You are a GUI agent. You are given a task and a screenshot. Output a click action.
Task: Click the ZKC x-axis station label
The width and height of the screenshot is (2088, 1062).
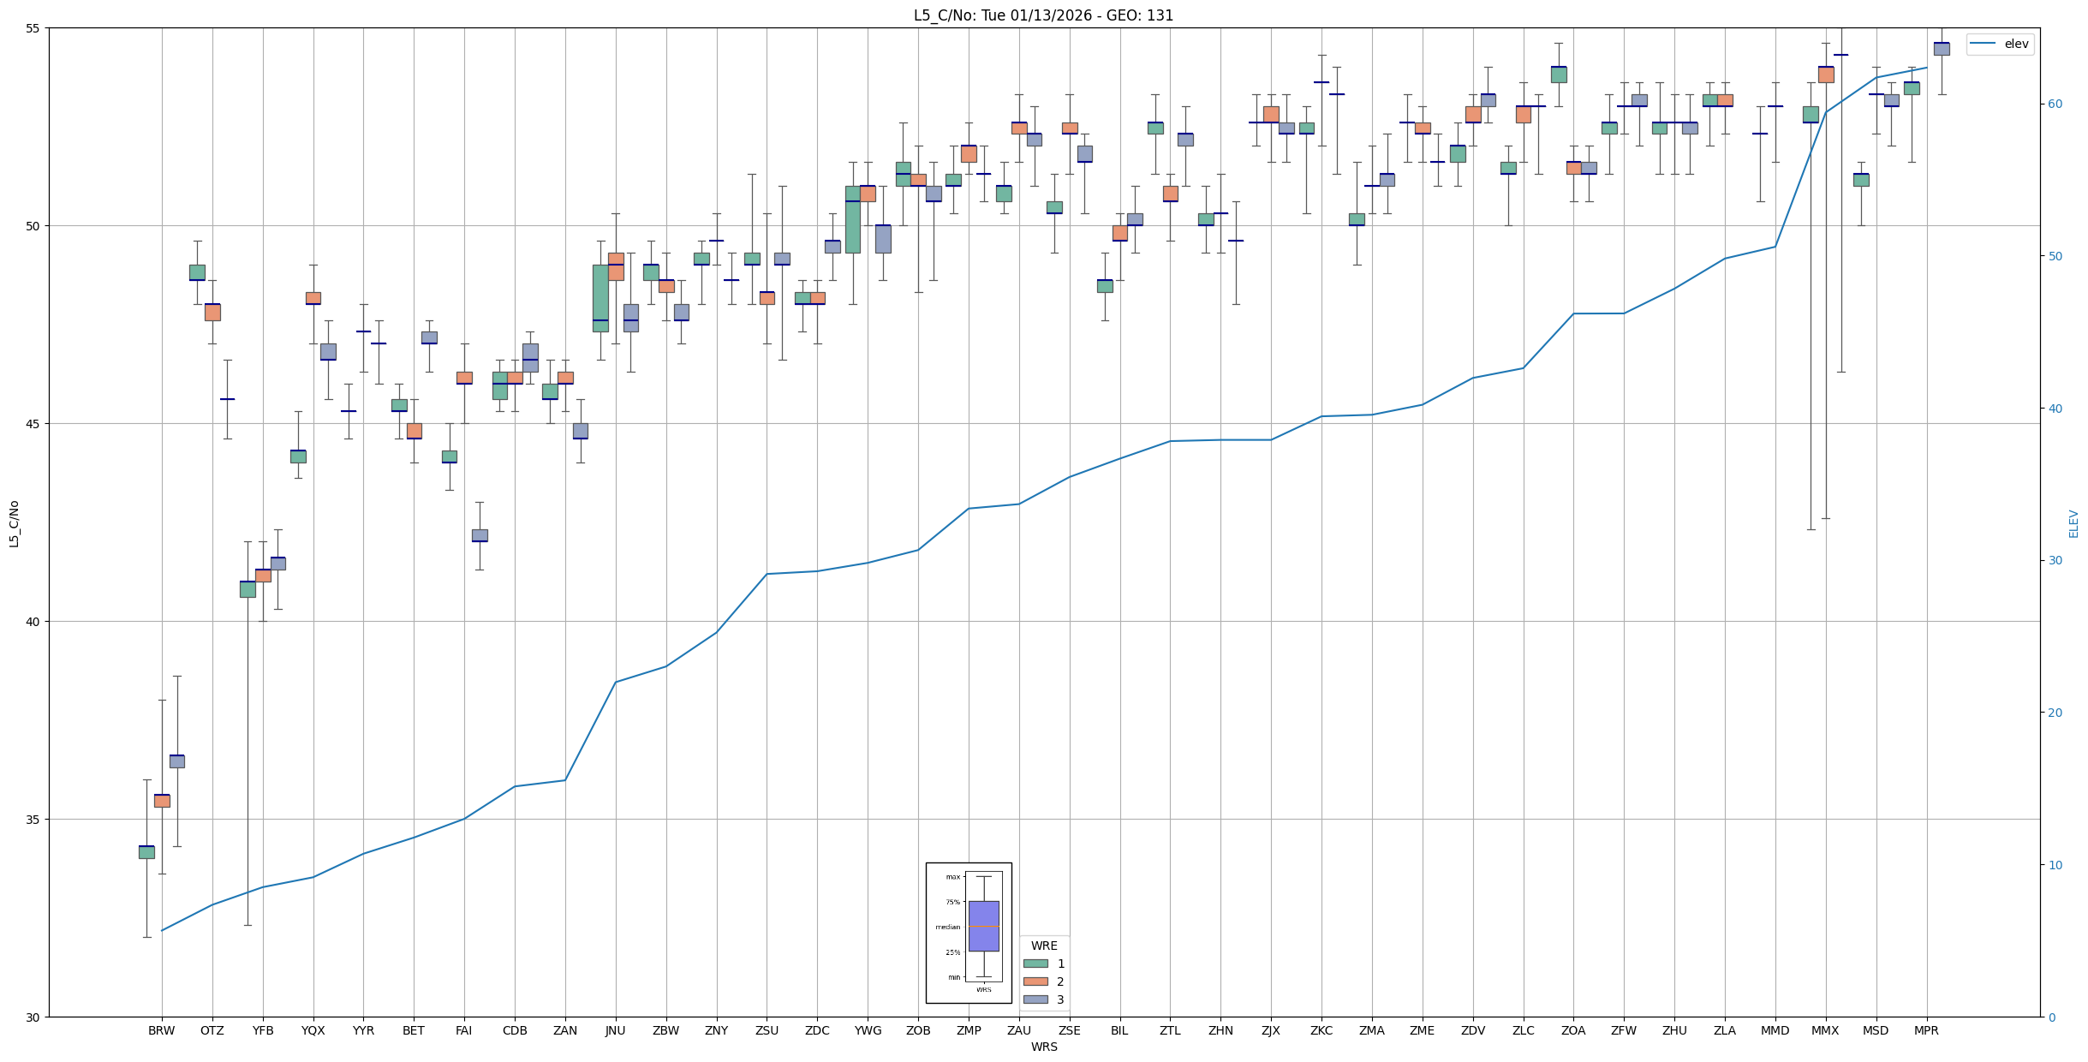click(x=1321, y=1030)
